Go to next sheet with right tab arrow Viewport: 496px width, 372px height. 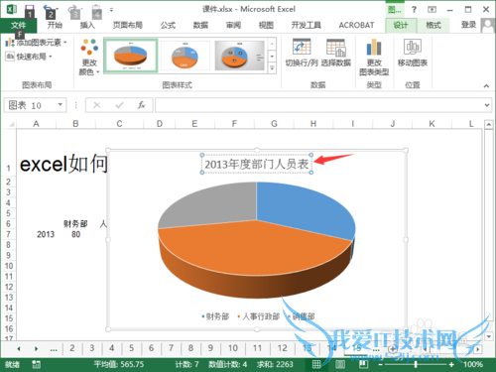(36, 348)
